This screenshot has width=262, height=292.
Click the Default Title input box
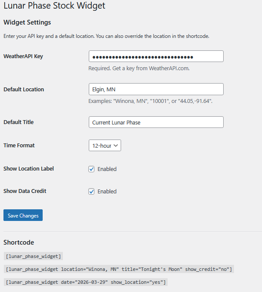[156, 122]
